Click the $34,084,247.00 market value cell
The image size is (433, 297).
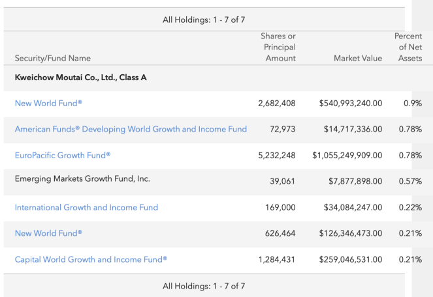[x=353, y=207]
